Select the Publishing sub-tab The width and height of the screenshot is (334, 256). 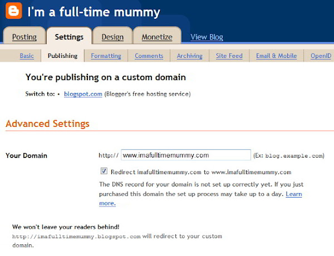(x=62, y=56)
